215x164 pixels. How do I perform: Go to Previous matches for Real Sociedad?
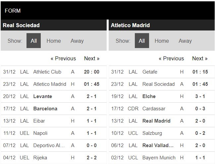coord(63,58)
